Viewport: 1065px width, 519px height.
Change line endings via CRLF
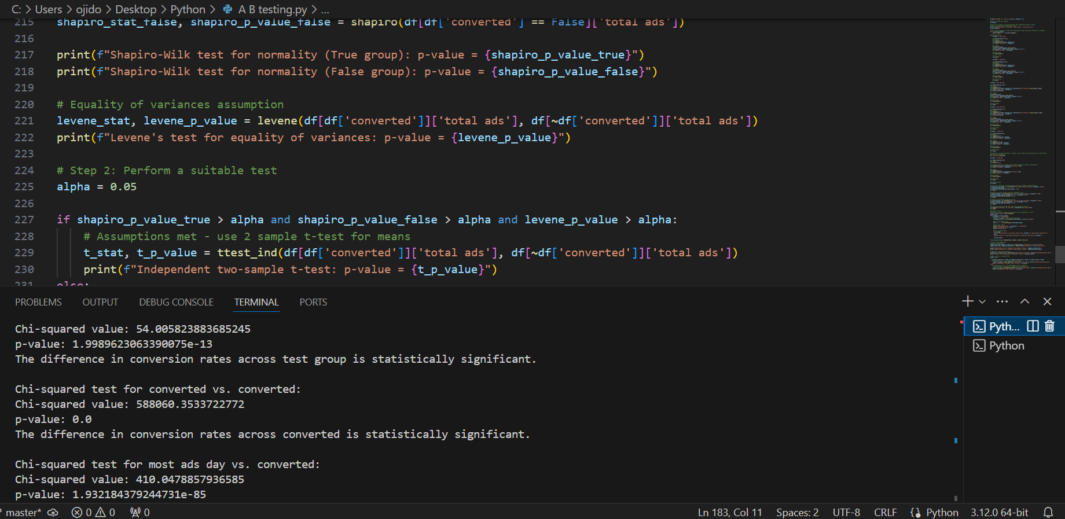pyautogui.click(x=885, y=512)
